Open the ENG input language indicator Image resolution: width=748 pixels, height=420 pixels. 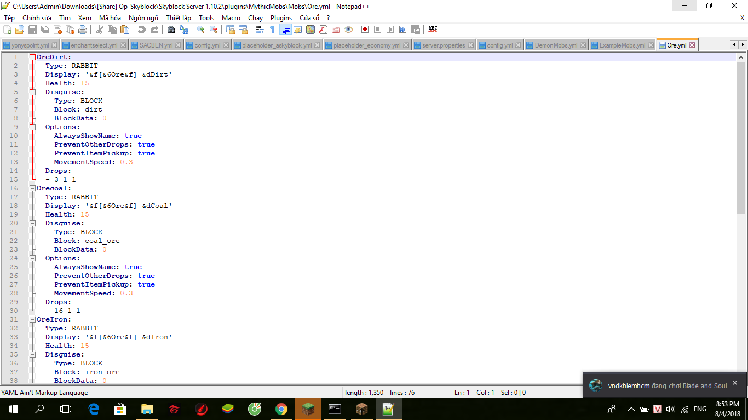pos(700,409)
